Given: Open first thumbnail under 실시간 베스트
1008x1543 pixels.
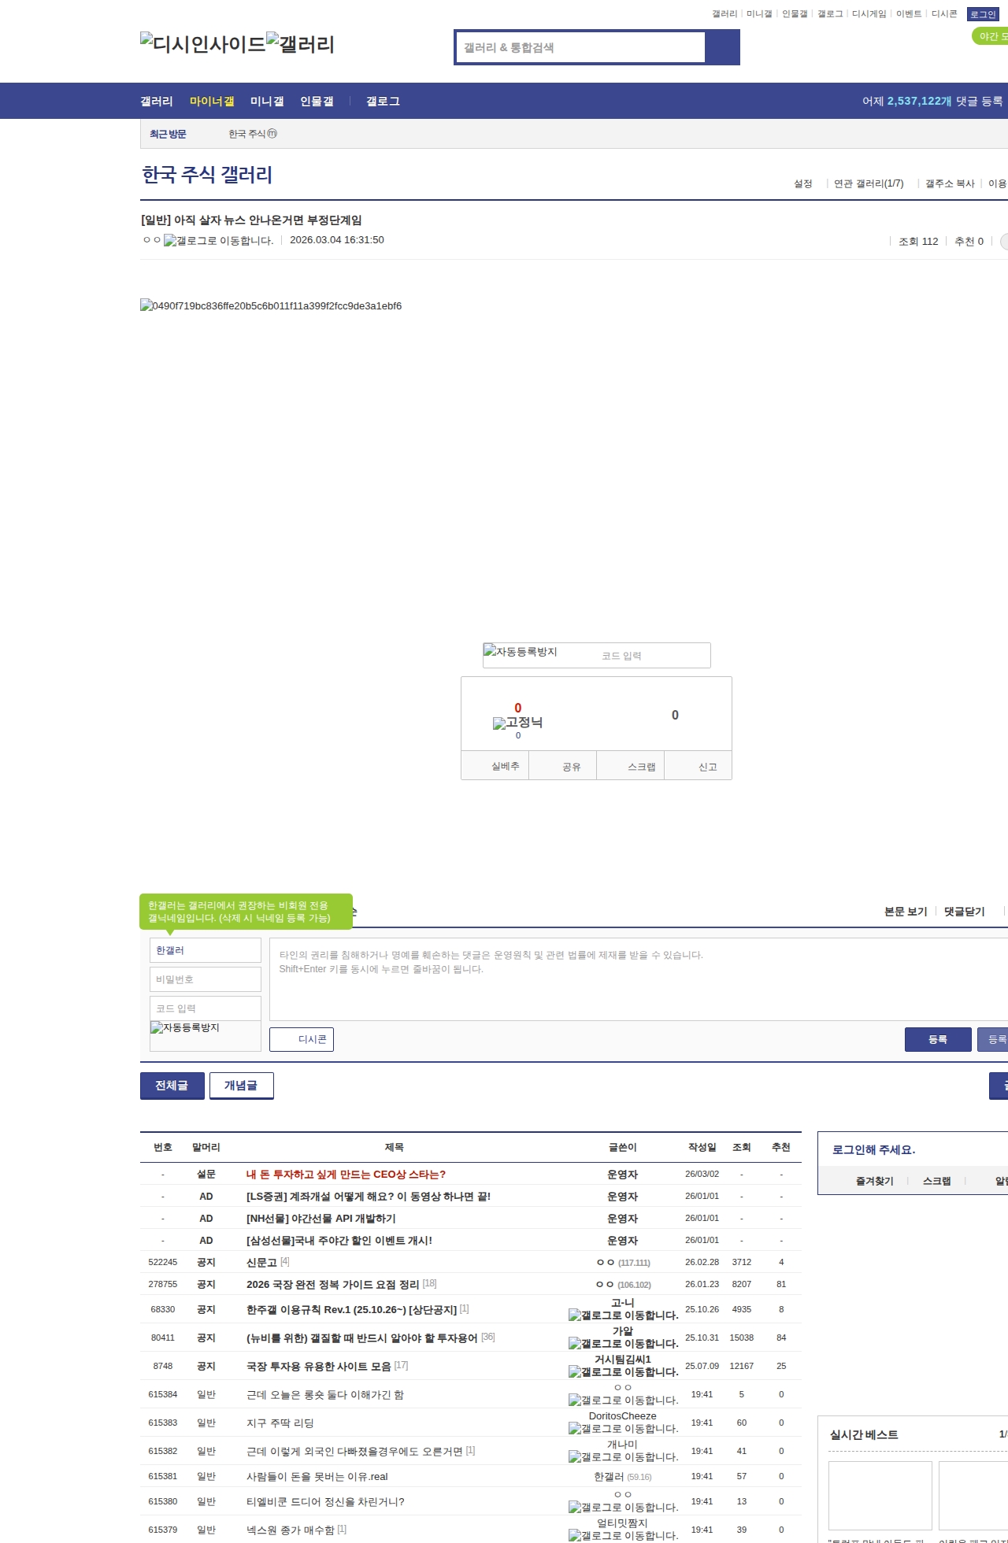Looking at the screenshot, I should [880, 1495].
